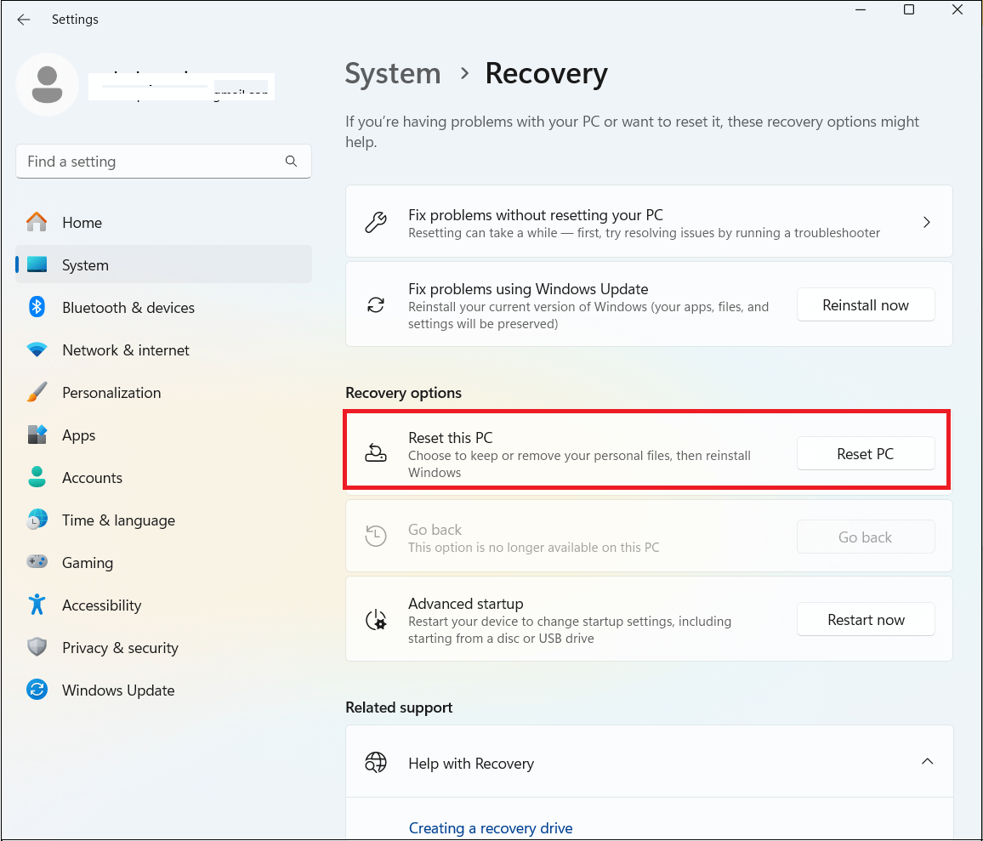Screen dimensions: 983x841
Task: Click the Reset this PC title text
Action: coord(450,437)
